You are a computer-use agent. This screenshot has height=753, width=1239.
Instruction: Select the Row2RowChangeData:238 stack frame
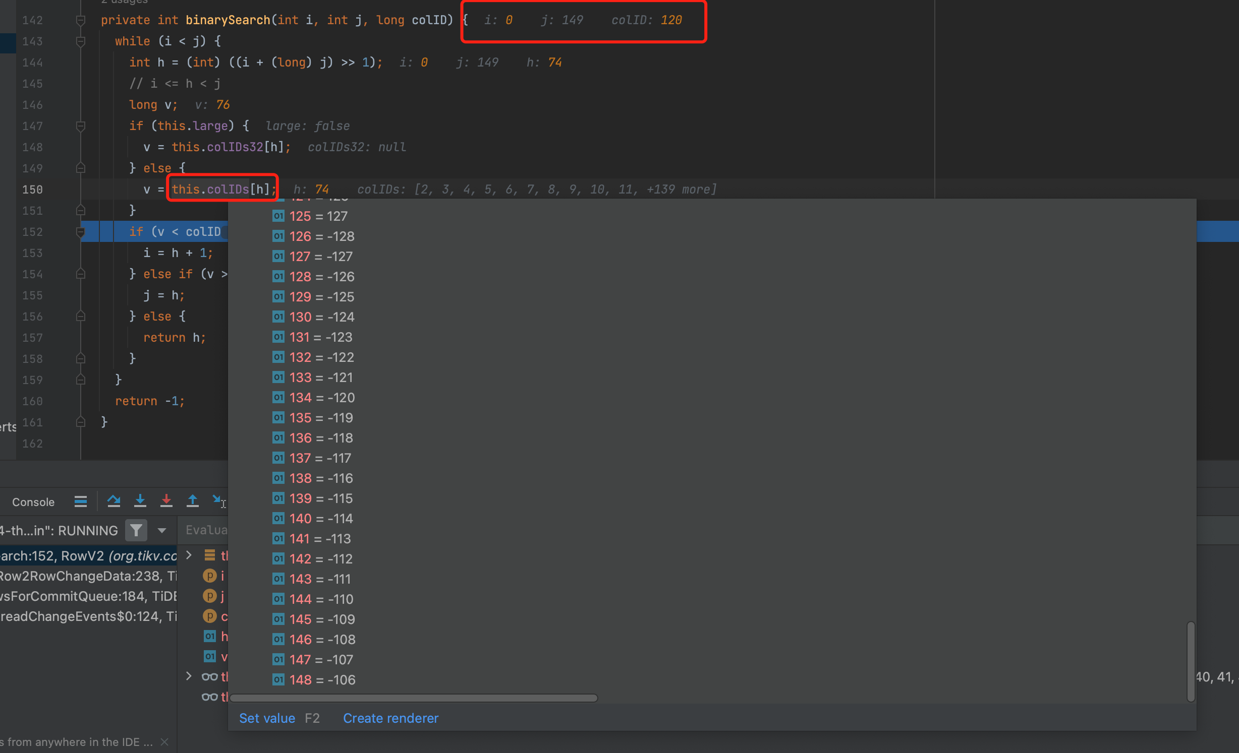[x=86, y=576]
